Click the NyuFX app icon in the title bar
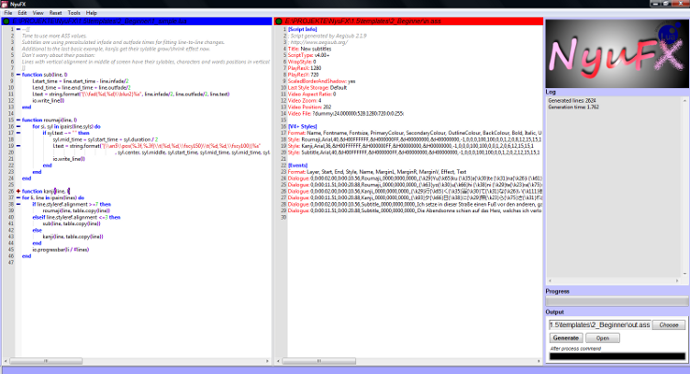The width and height of the screenshot is (690, 374). point(4,4)
